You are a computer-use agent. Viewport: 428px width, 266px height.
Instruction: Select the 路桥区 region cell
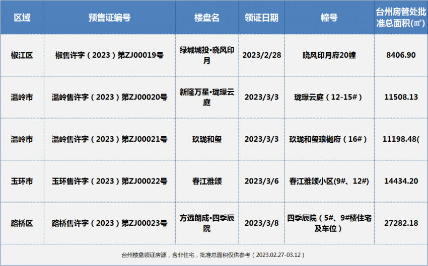pos(22,223)
